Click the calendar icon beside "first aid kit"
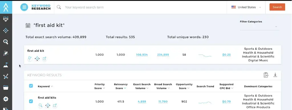Screen dimensions: 292x110 pyautogui.click(x=28, y=25)
